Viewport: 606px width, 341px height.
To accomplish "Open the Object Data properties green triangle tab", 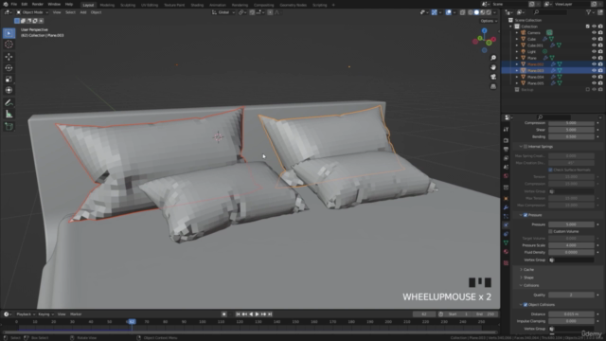I will [506, 242].
